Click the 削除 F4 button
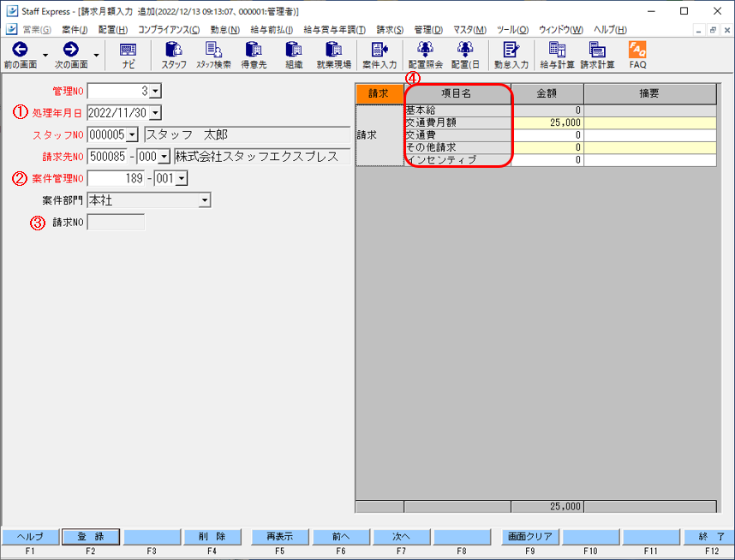735x560 pixels. coord(212,537)
